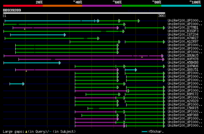Screen dimensions: 204x134
Task: Click the =50char. scale text
Action: [x=156, y=131]
